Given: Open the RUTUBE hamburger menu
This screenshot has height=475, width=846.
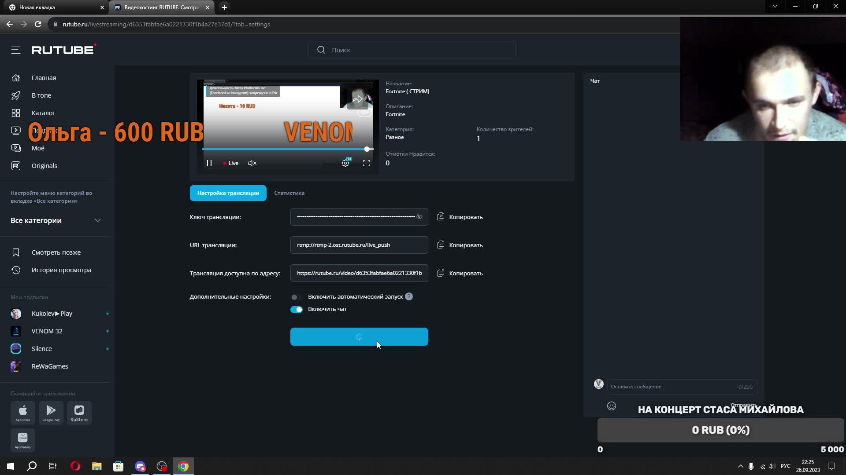Looking at the screenshot, I should pos(16,50).
